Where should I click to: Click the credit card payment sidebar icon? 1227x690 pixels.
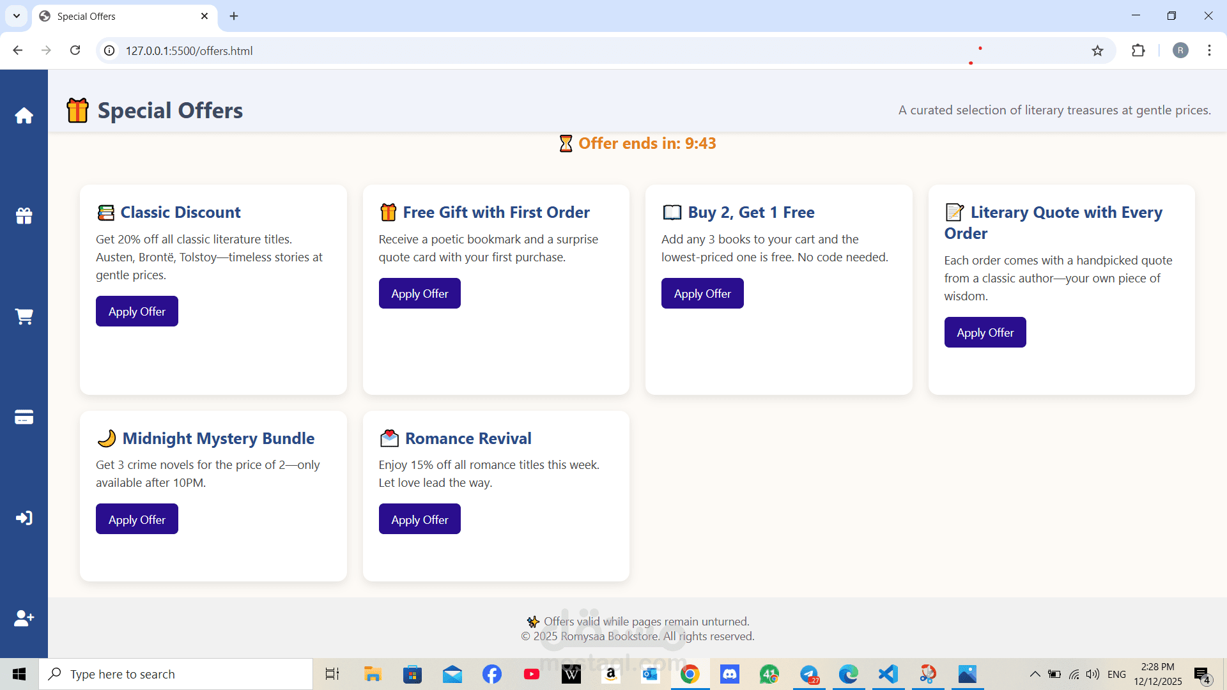pyautogui.click(x=24, y=417)
